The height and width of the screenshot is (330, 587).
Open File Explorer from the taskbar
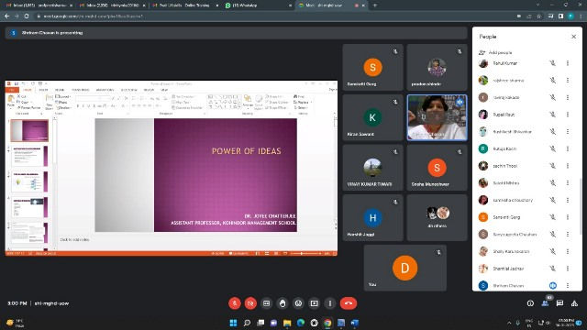(287, 323)
